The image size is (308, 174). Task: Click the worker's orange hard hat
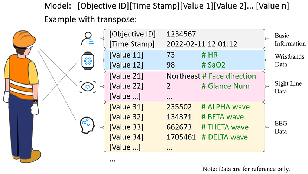[x=24, y=39]
